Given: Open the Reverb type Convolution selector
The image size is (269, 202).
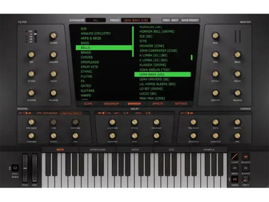Looking at the screenshot, I should click(x=50, y=113).
